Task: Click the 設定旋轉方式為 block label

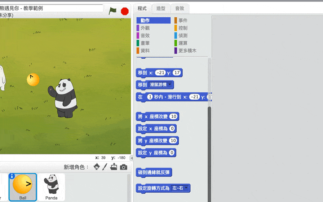Action: (x=154, y=188)
